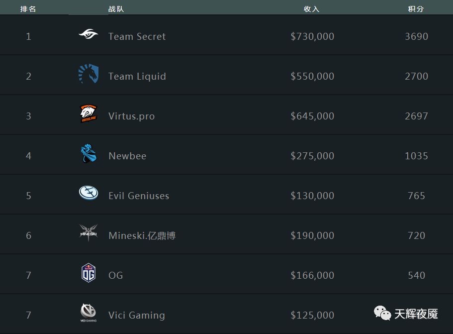Sort by the 积分 column header
Image resolution: width=453 pixels, height=334 pixels.
[416, 9]
